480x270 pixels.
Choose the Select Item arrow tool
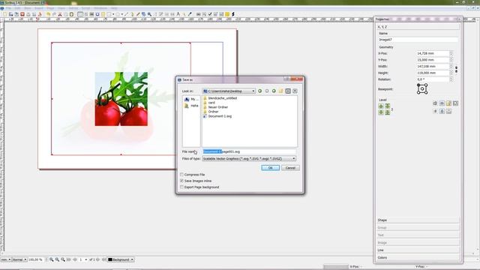[x=80, y=14]
